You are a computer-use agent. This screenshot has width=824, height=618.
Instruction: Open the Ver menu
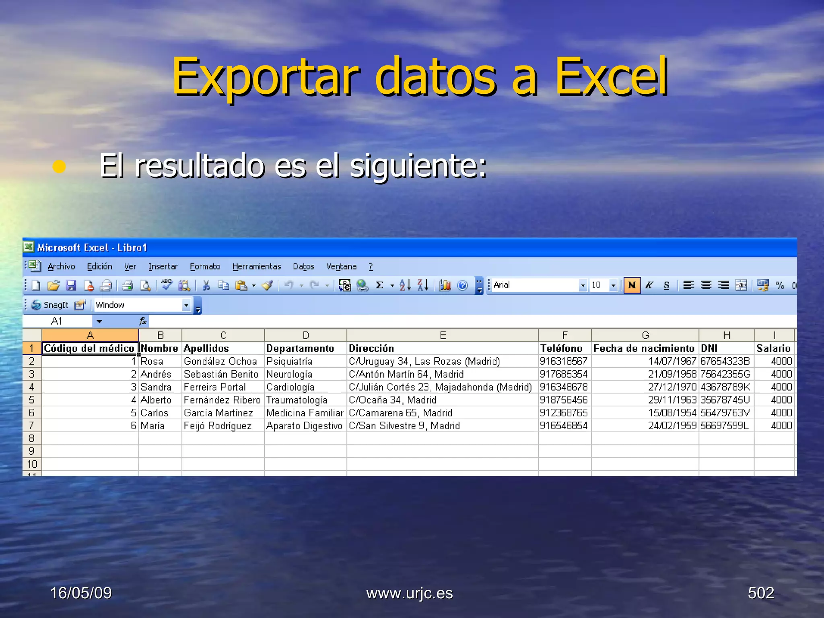tap(130, 266)
